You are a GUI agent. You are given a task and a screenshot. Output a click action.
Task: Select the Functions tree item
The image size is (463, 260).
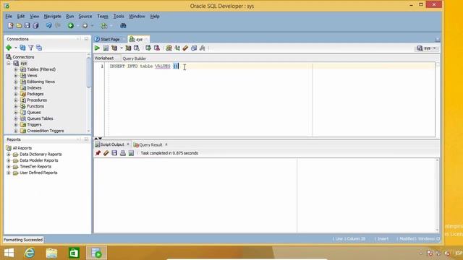(x=35, y=106)
